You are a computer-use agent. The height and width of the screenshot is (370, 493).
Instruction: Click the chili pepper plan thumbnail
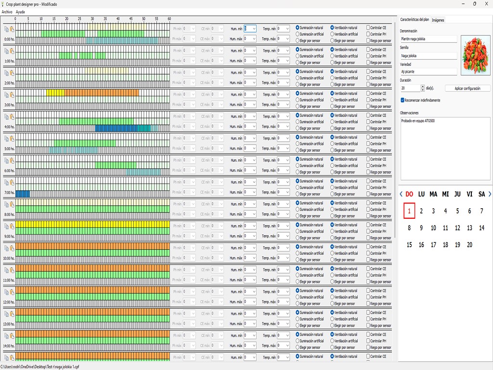click(x=475, y=55)
